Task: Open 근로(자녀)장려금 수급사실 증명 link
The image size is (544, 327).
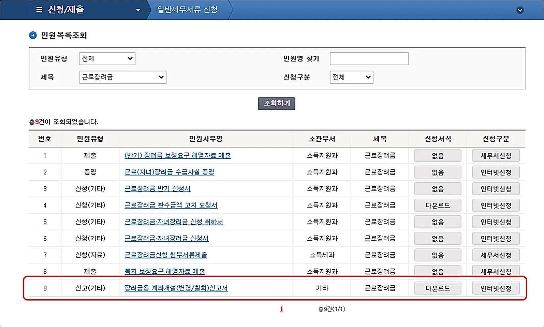Action: [x=169, y=172]
